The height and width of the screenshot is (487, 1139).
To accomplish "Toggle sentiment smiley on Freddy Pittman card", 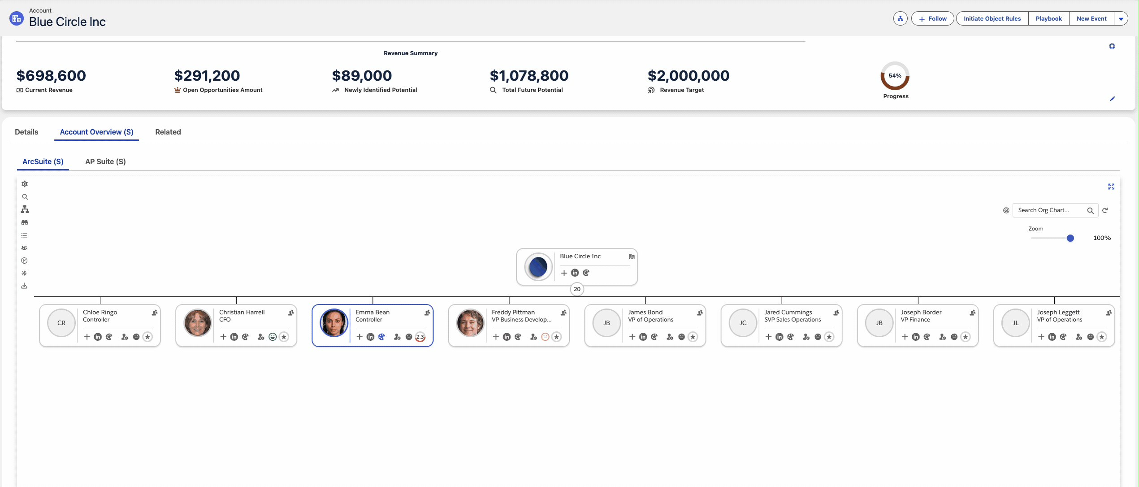I will 545,337.
